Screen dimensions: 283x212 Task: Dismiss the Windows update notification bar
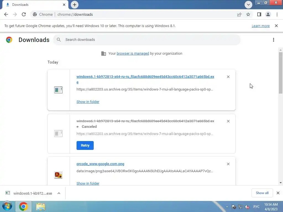pyautogui.click(x=276, y=26)
